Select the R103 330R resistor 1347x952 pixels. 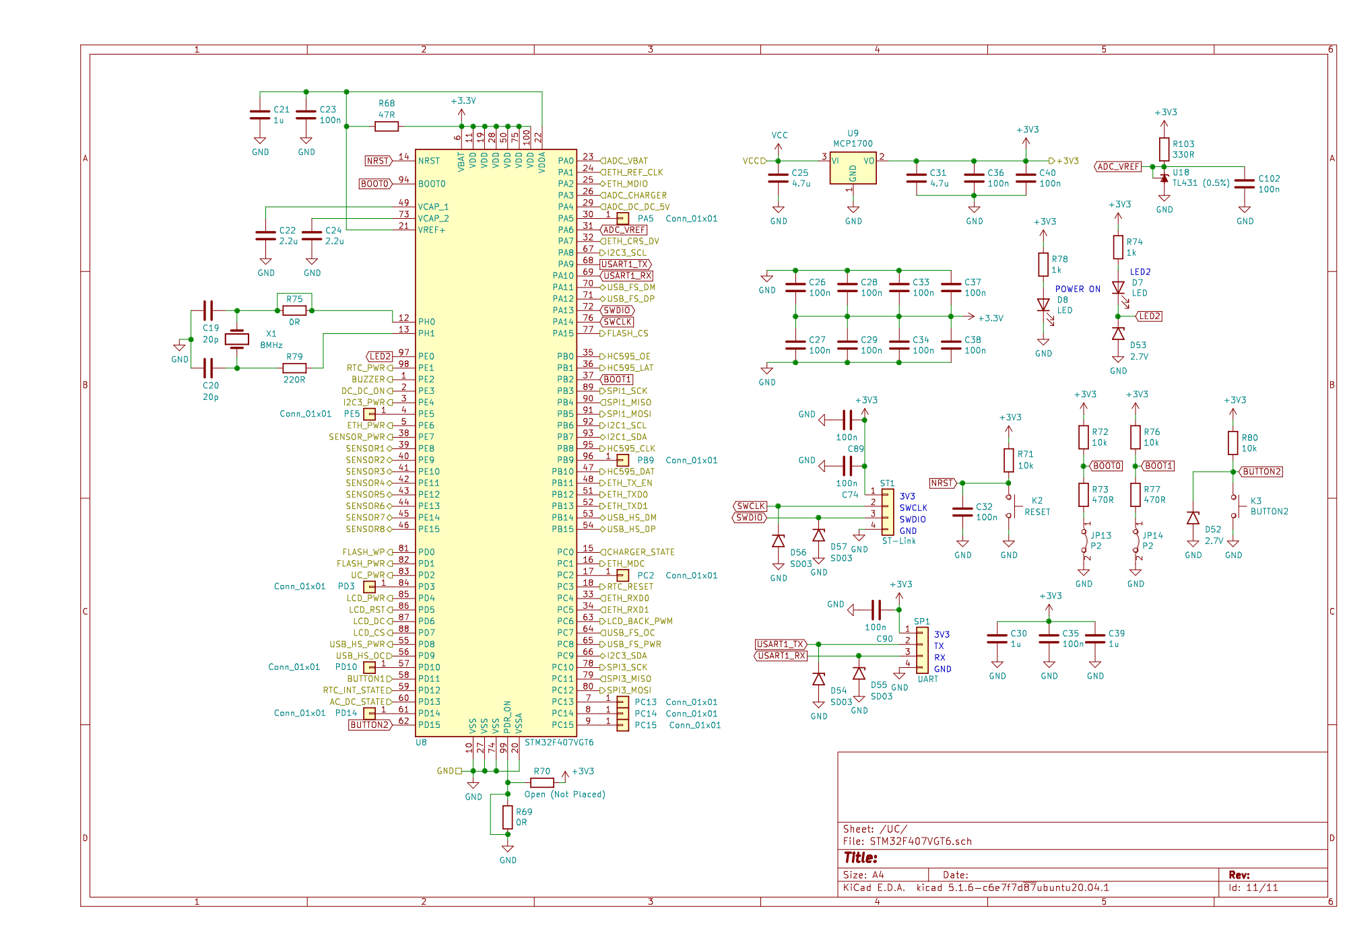coord(1164,149)
